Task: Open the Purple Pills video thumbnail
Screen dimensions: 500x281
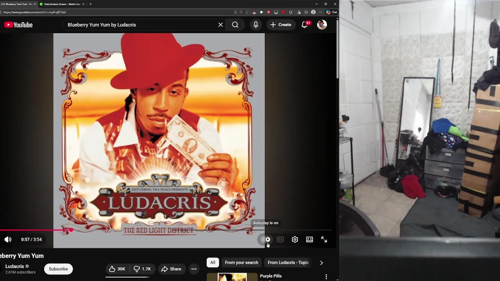Action: (232, 277)
